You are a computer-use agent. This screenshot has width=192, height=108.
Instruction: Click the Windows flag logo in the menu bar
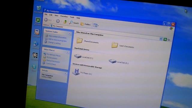[x=171, y=29]
